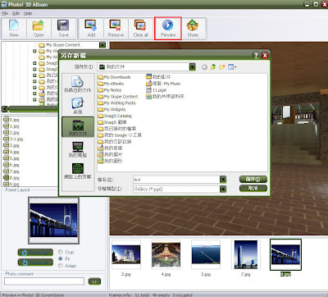
Task: Expand the My W folder with plus box
Action: pos(34,51)
